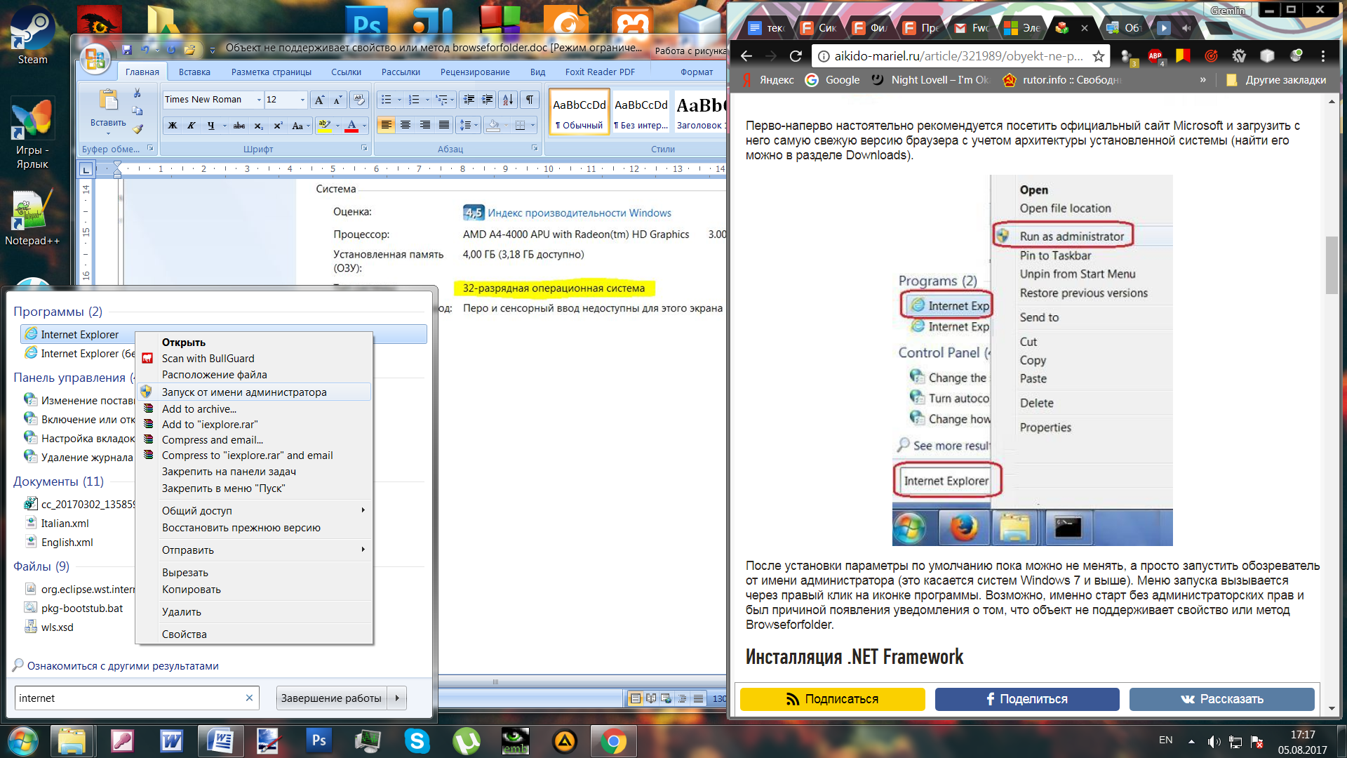The height and width of the screenshot is (758, 1347).
Task: Click the Clear Formatting eraser icon
Action: pyautogui.click(x=358, y=100)
